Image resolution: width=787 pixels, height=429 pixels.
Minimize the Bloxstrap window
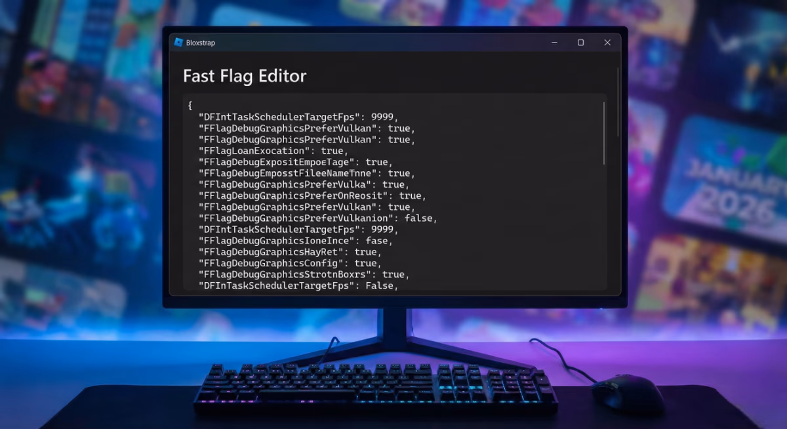[555, 43]
